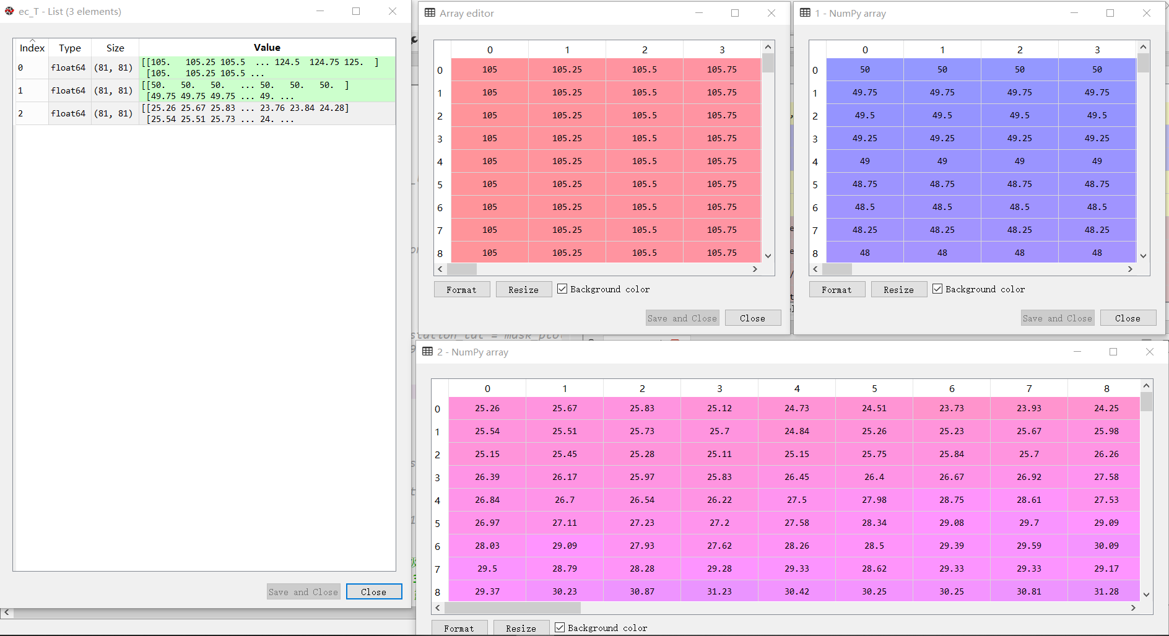Select row header 5 in 2 - NumPy array
The height and width of the screenshot is (636, 1169).
[438, 522]
